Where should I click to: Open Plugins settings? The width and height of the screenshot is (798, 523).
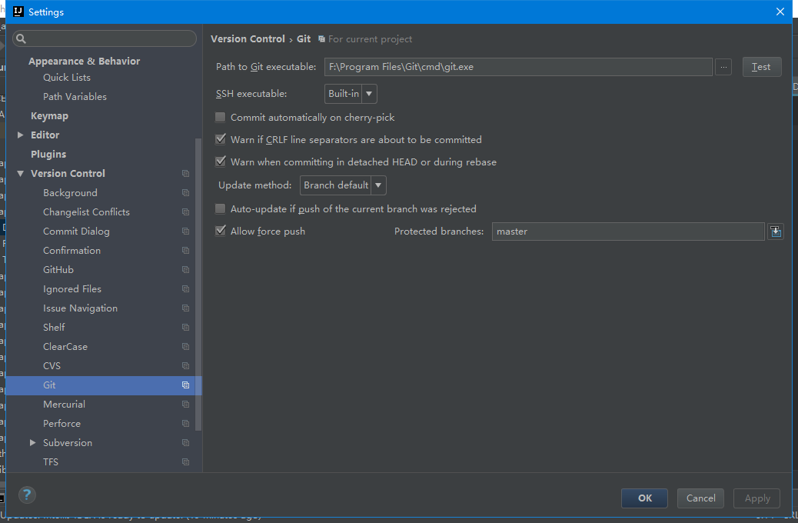[x=48, y=155]
